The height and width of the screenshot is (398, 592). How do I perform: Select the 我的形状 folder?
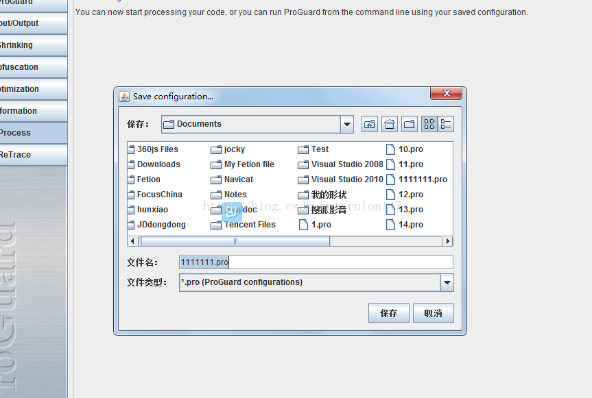322,195
